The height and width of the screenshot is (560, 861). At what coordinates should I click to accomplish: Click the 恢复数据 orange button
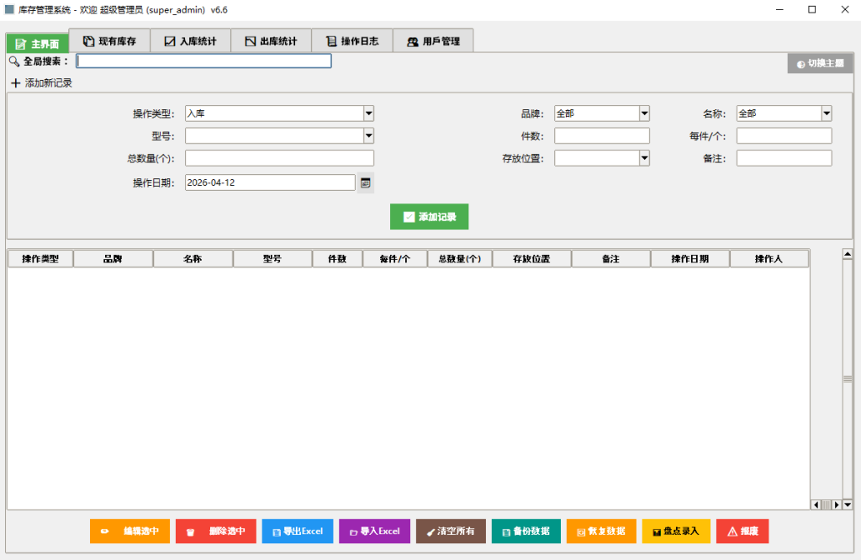[x=601, y=531]
